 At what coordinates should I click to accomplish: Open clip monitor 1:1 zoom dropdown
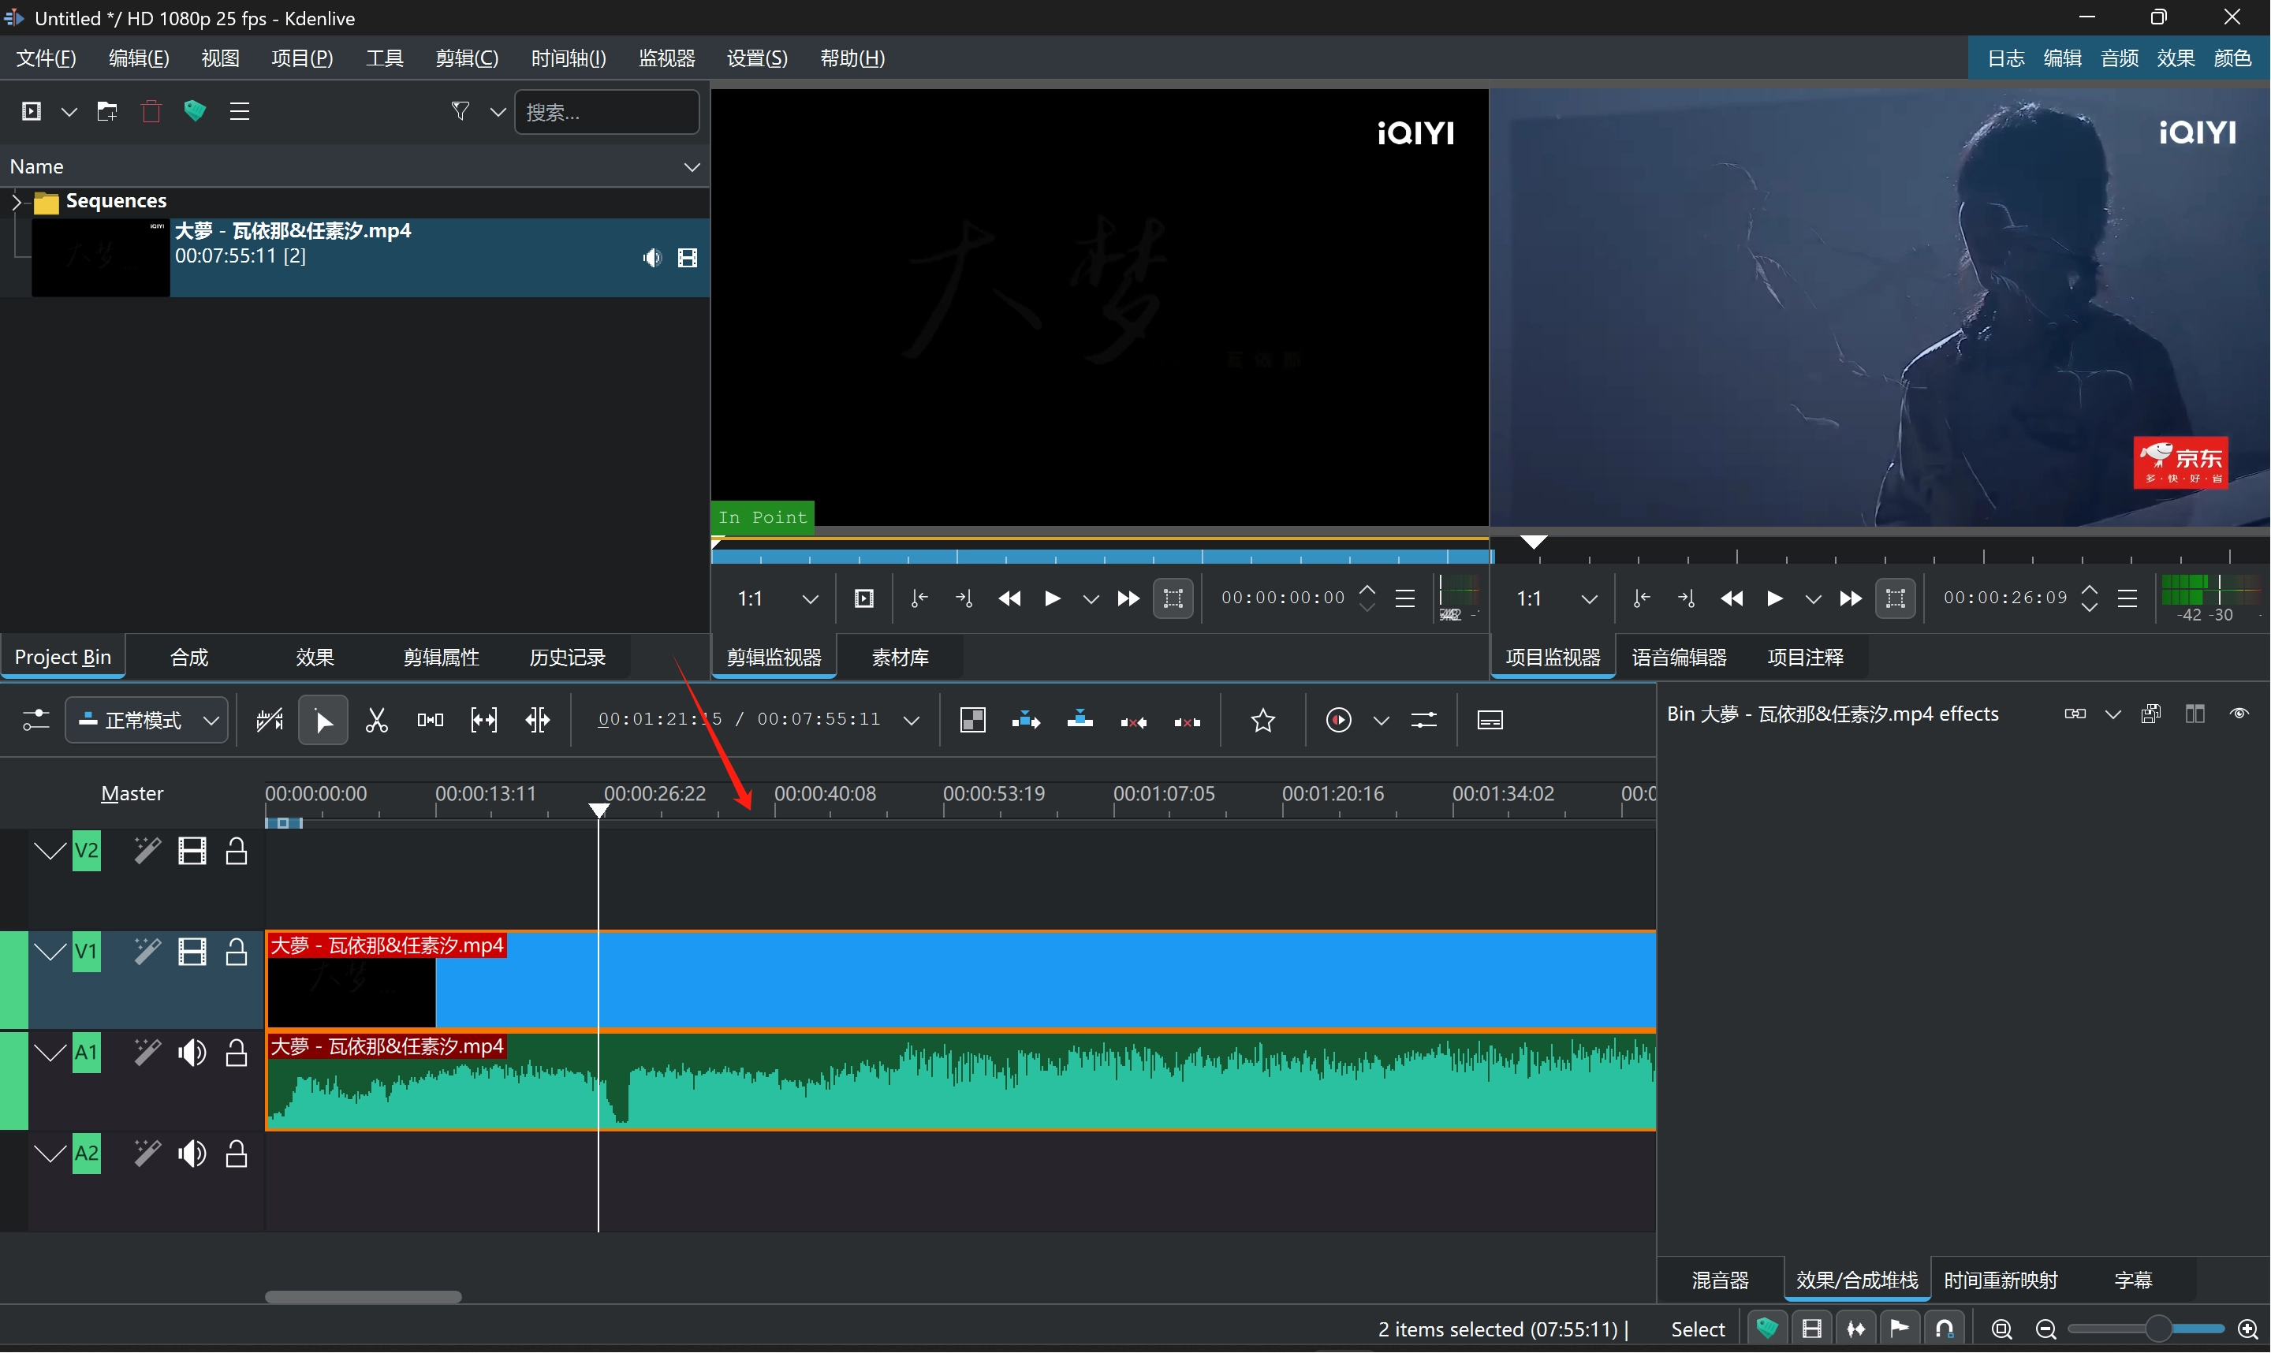coord(810,599)
